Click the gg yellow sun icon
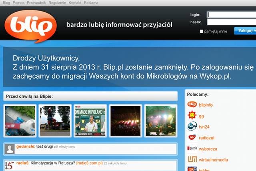The height and width of the screenshot is (171, 256). [192, 115]
